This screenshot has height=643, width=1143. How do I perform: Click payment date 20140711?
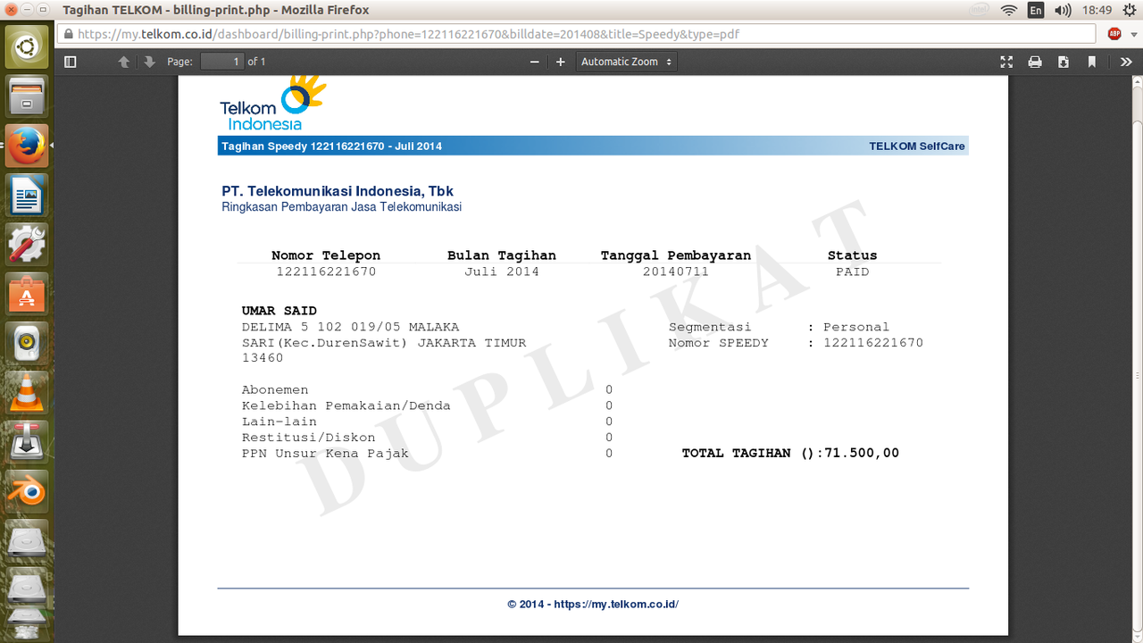(x=676, y=271)
